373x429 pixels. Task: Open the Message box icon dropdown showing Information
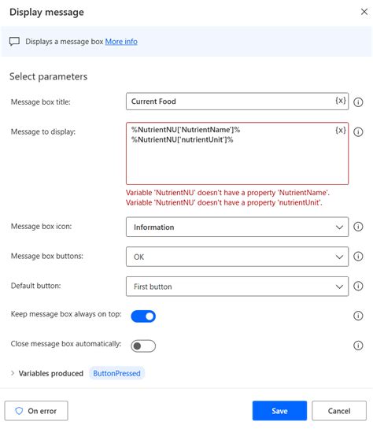tap(237, 227)
